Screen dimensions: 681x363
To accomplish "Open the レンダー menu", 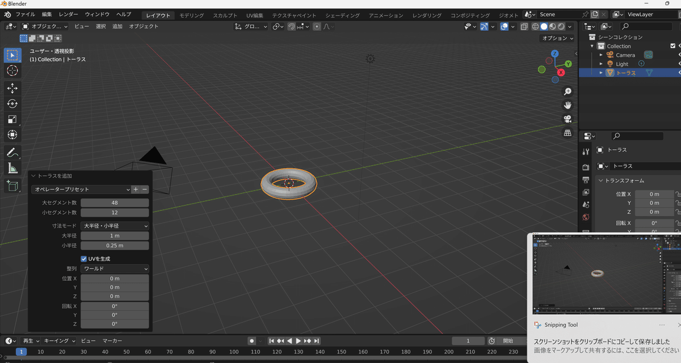I will coord(69,14).
